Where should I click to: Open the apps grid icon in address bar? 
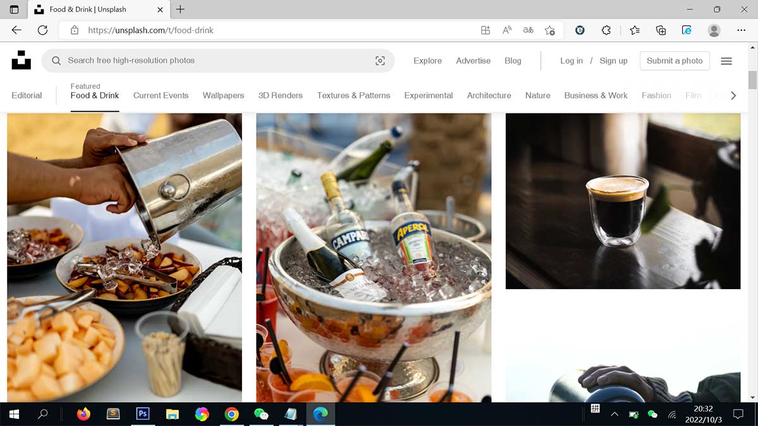485,30
